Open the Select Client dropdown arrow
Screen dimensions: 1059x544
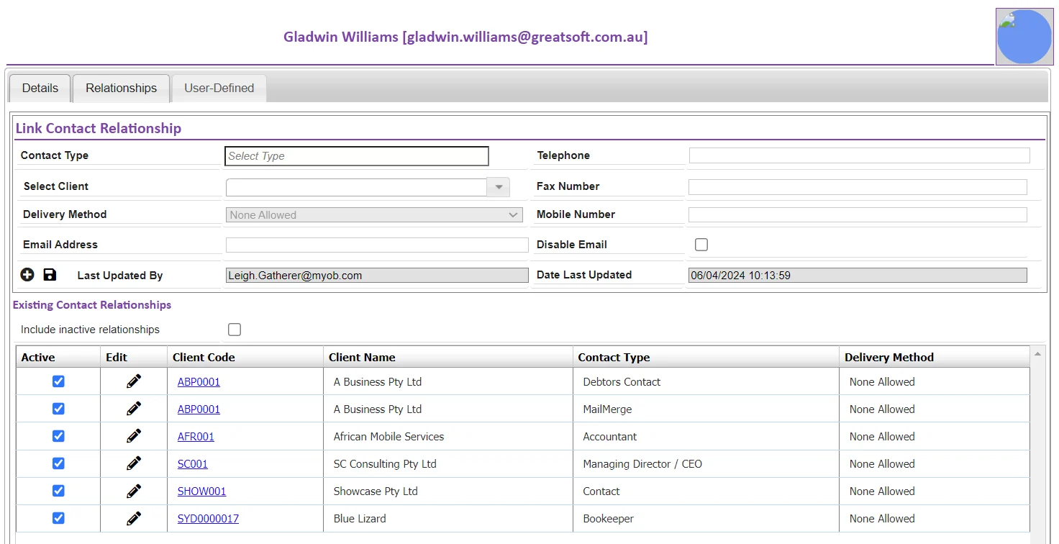pos(499,187)
